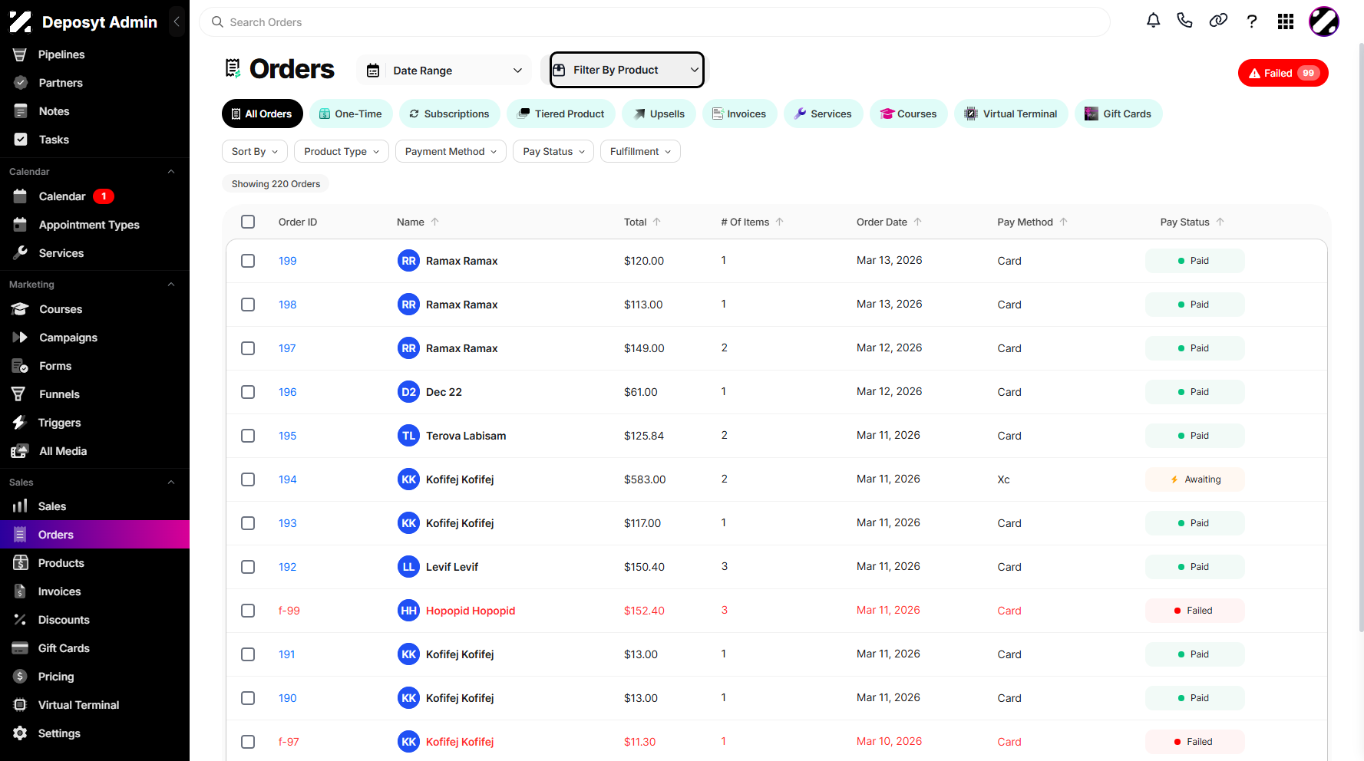Switch to the Subscriptions tab

(x=449, y=114)
